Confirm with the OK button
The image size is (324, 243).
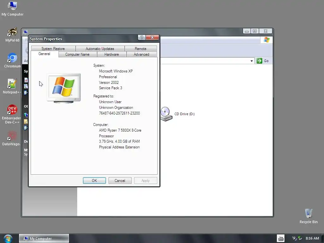point(94,180)
